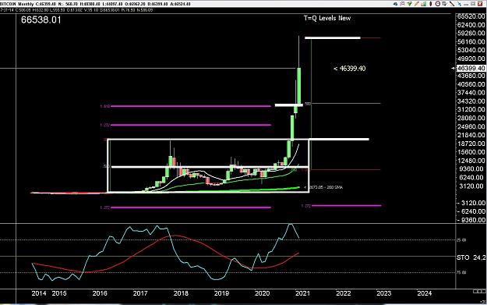Select the black diagonal trendline tool
Viewport: 487px width, 305px height.
(452, 4)
